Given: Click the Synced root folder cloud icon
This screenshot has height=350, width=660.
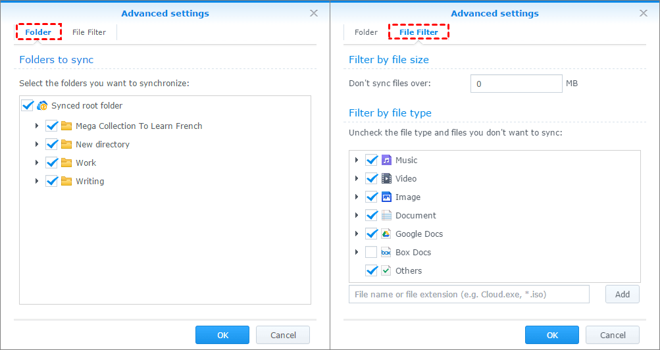Looking at the screenshot, I should [x=43, y=105].
